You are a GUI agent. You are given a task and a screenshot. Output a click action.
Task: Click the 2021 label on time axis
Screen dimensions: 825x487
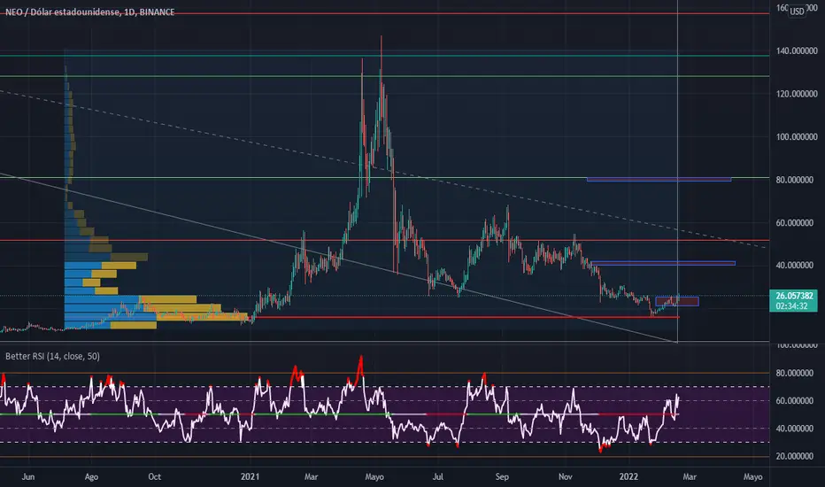[250, 476]
